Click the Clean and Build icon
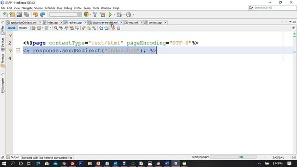The height and width of the screenshot is (167, 297). [x=103, y=14]
